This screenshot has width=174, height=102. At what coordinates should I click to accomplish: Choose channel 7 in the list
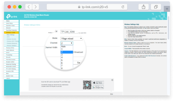click(67, 66)
